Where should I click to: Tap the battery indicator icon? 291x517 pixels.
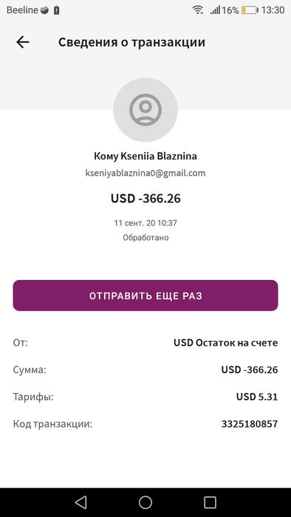250,10
